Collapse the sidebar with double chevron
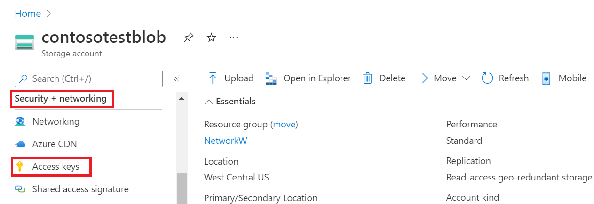Image resolution: width=594 pixels, height=204 pixels. click(x=176, y=79)
